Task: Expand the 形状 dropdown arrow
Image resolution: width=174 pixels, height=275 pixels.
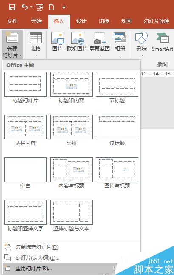Action: point(142,55)
